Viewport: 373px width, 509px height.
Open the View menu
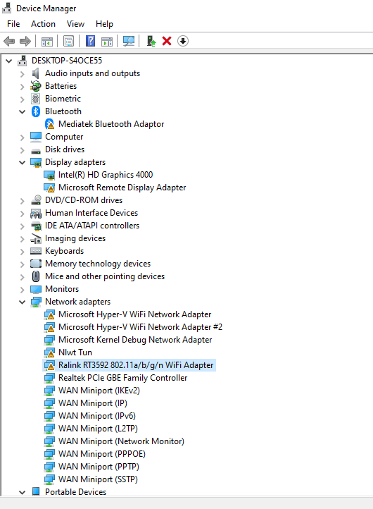75,24
